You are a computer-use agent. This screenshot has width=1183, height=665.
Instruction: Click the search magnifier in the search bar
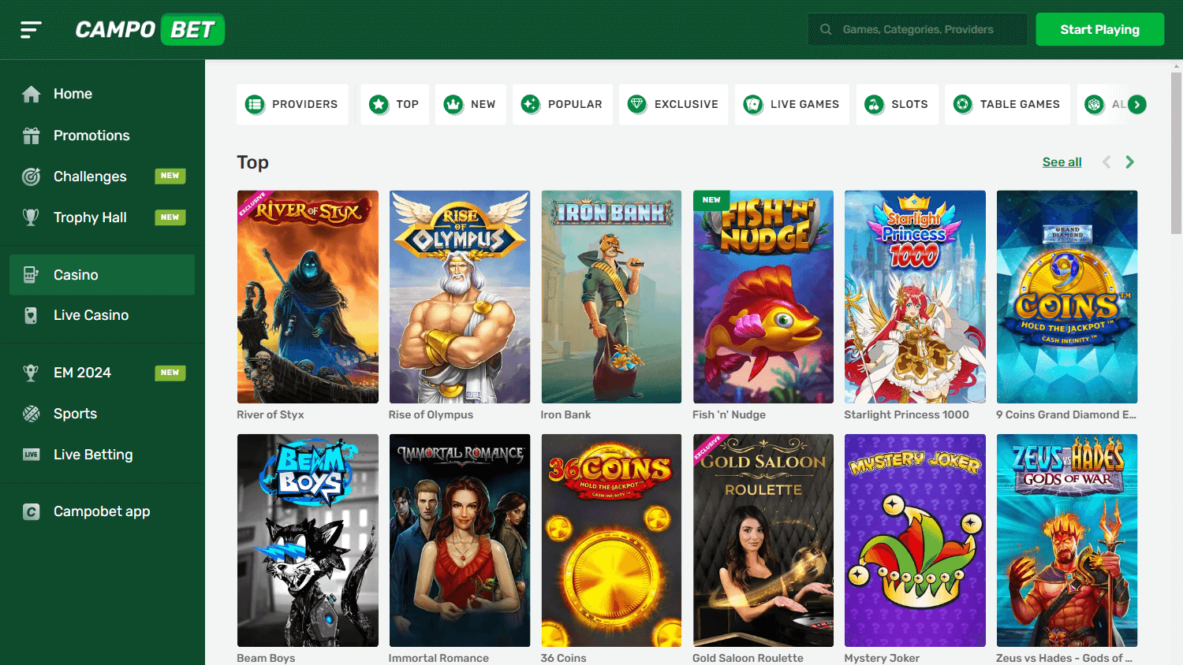coord(825,28)
